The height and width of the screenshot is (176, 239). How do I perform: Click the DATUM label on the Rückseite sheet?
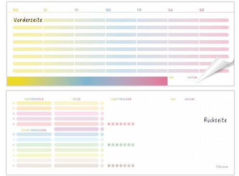tap(190, 99)
